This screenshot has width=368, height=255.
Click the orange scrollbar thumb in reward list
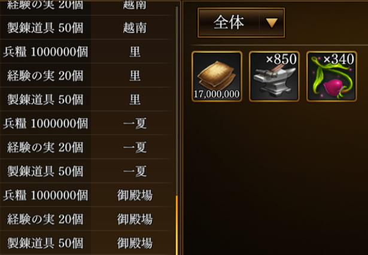click(177, 225)
